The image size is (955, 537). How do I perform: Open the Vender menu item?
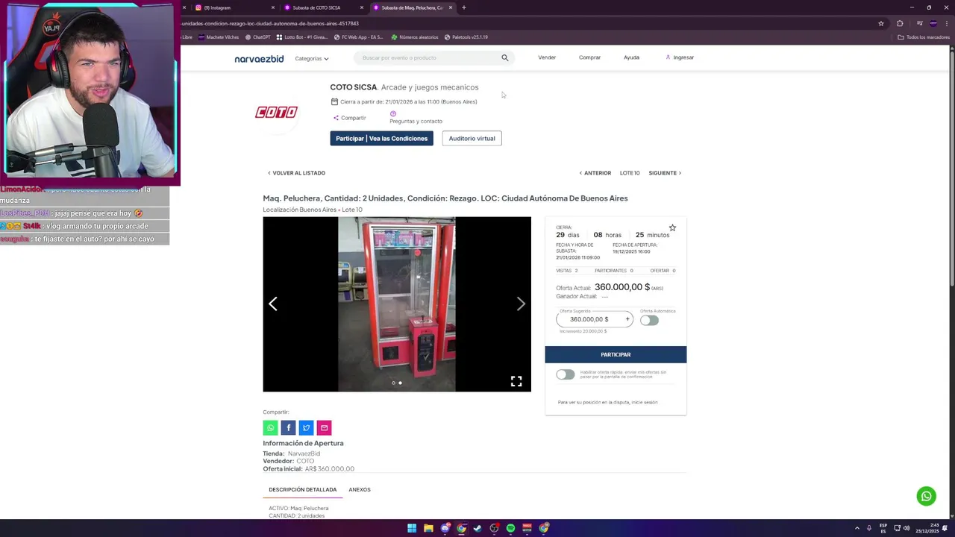click(547, 57)
